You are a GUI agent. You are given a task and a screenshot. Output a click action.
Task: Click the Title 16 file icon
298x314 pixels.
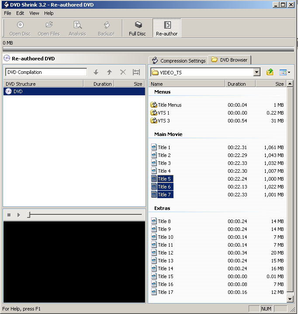(x=154, y=284)
